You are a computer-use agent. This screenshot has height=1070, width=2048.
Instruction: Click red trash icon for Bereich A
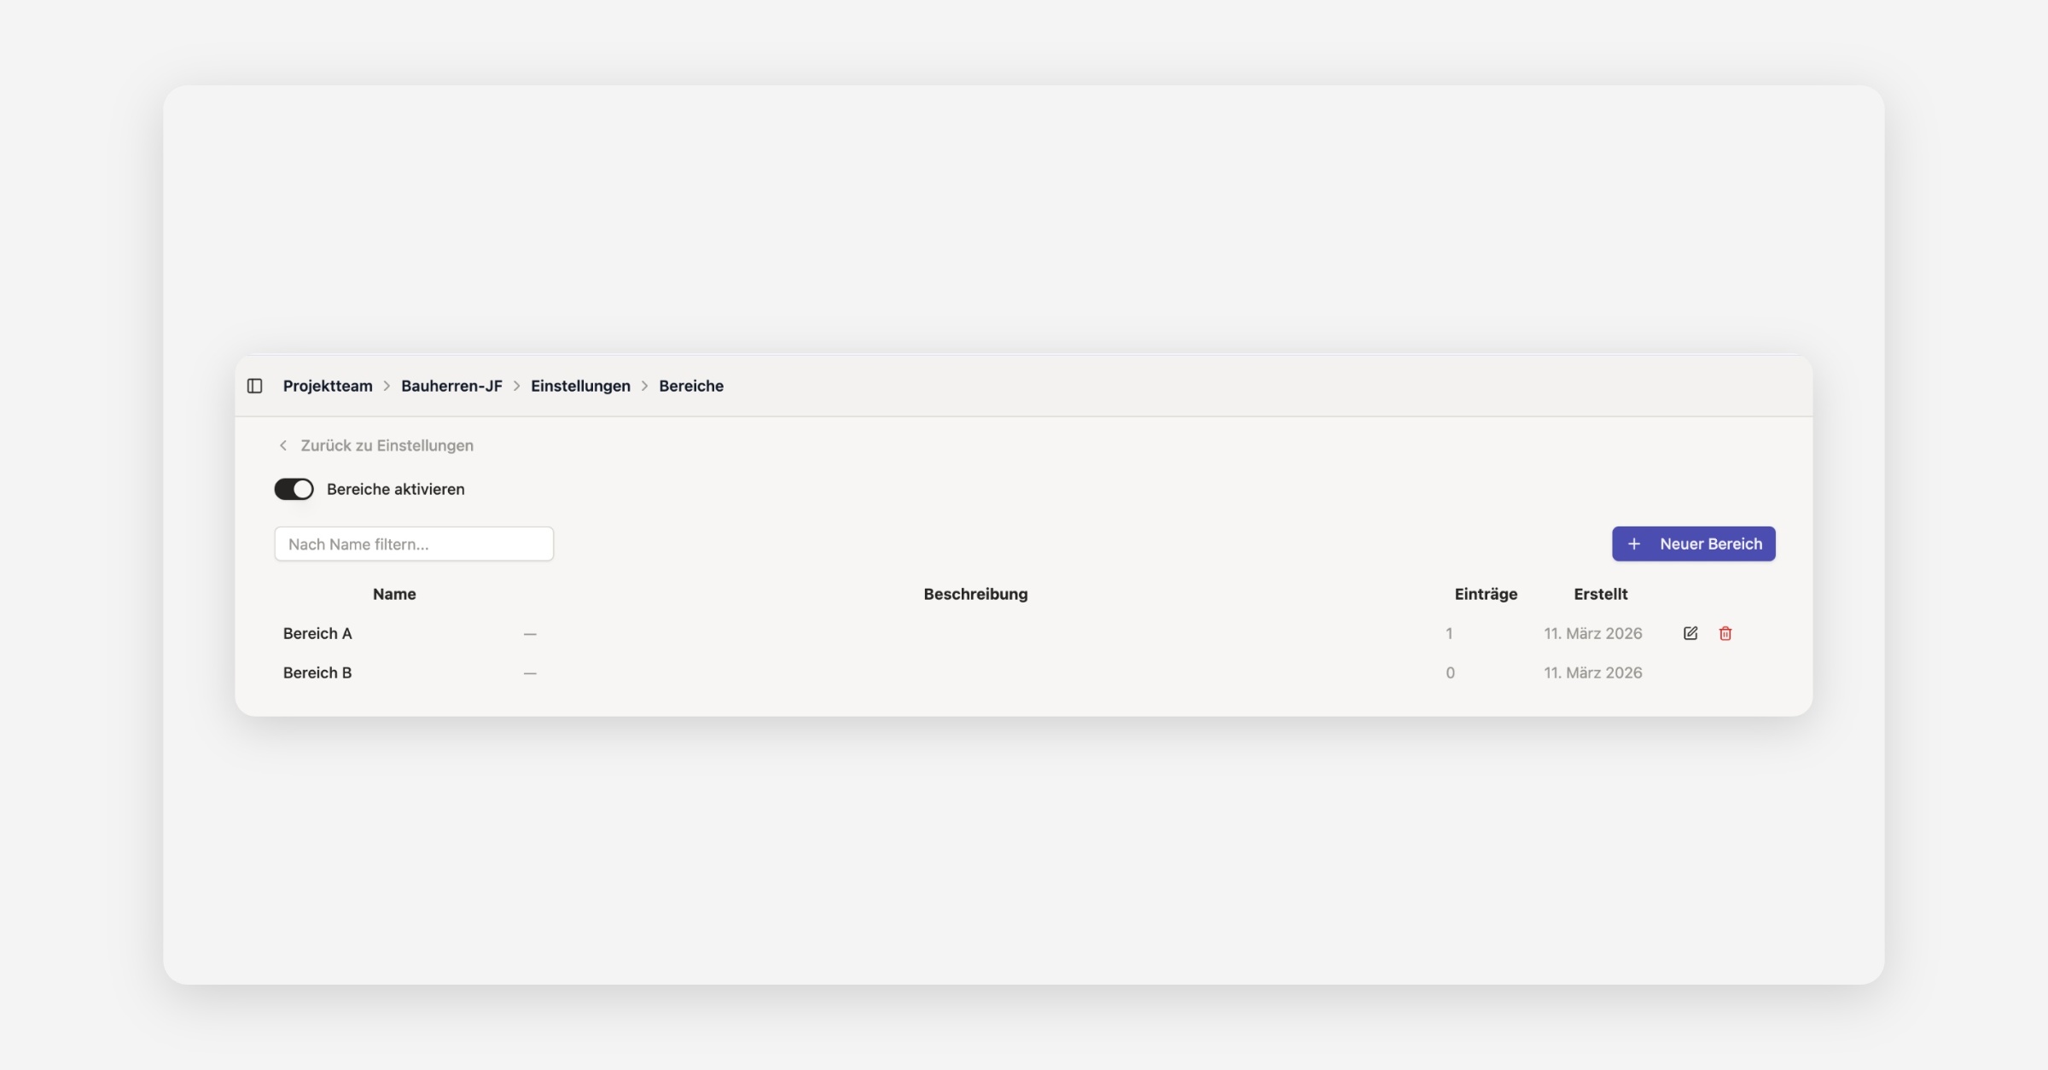tap(1725, 633)
